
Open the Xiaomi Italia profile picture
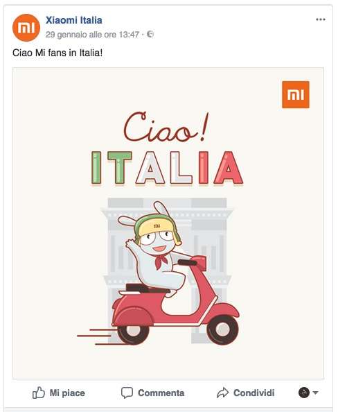click(26, 28)
